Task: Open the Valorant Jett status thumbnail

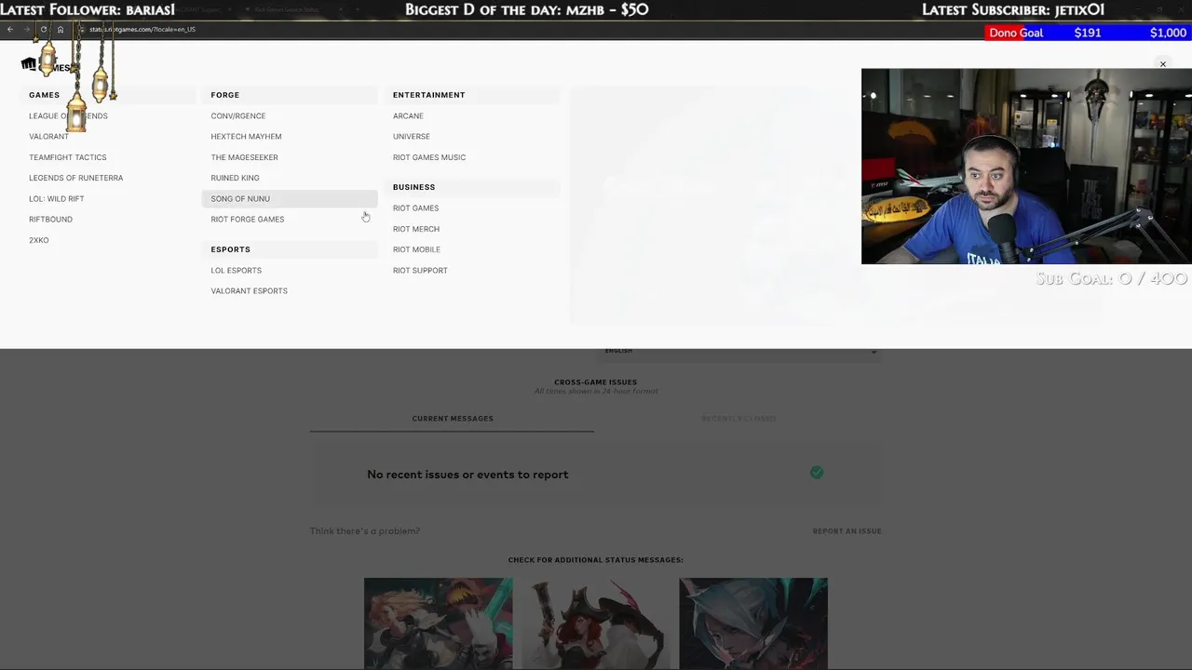Action: pyautogui.click(x=753, y=623)
